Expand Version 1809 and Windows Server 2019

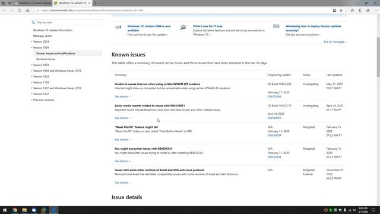pyautogui.click(x=31, y=71)
